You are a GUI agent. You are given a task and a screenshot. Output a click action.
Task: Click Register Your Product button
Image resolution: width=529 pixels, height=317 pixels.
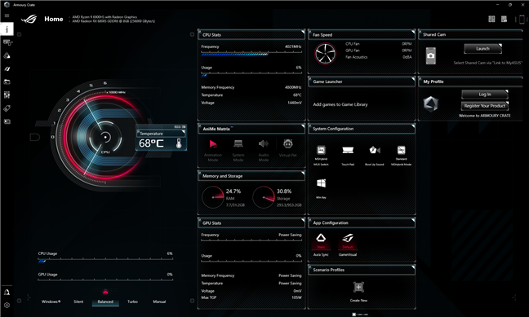click(x=485, y=106)
